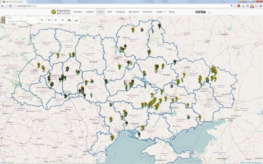Expand the Сервіс dropdown menu
Screen dimensions: 263x164
point(160,12)
